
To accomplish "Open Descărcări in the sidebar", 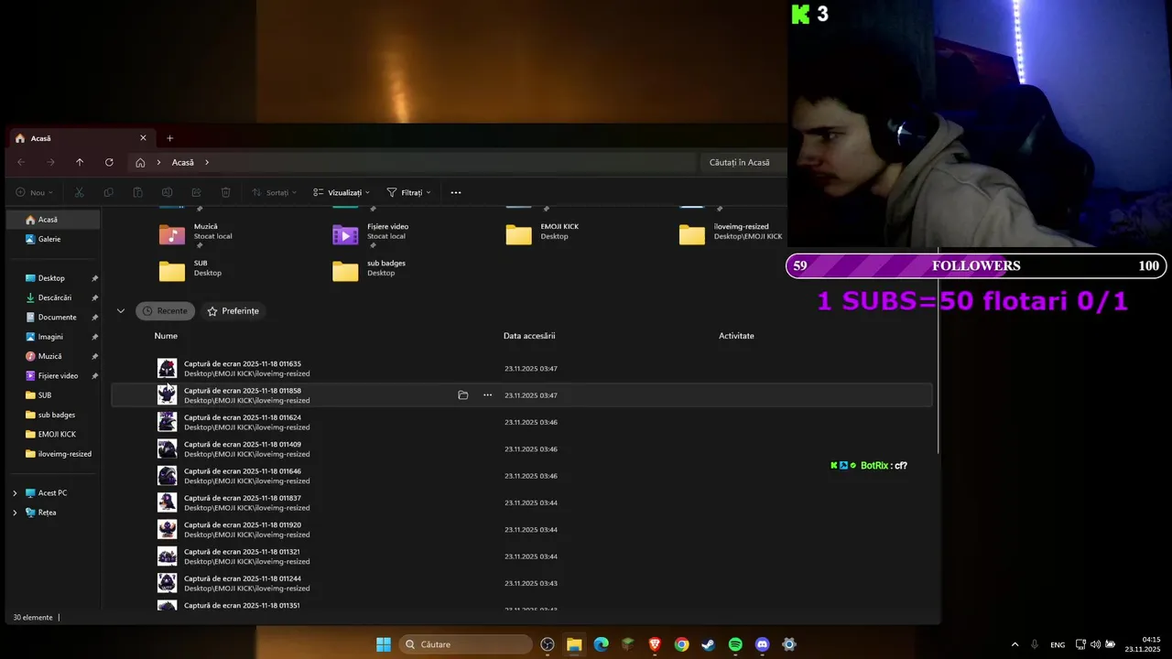I will point(53,297).
